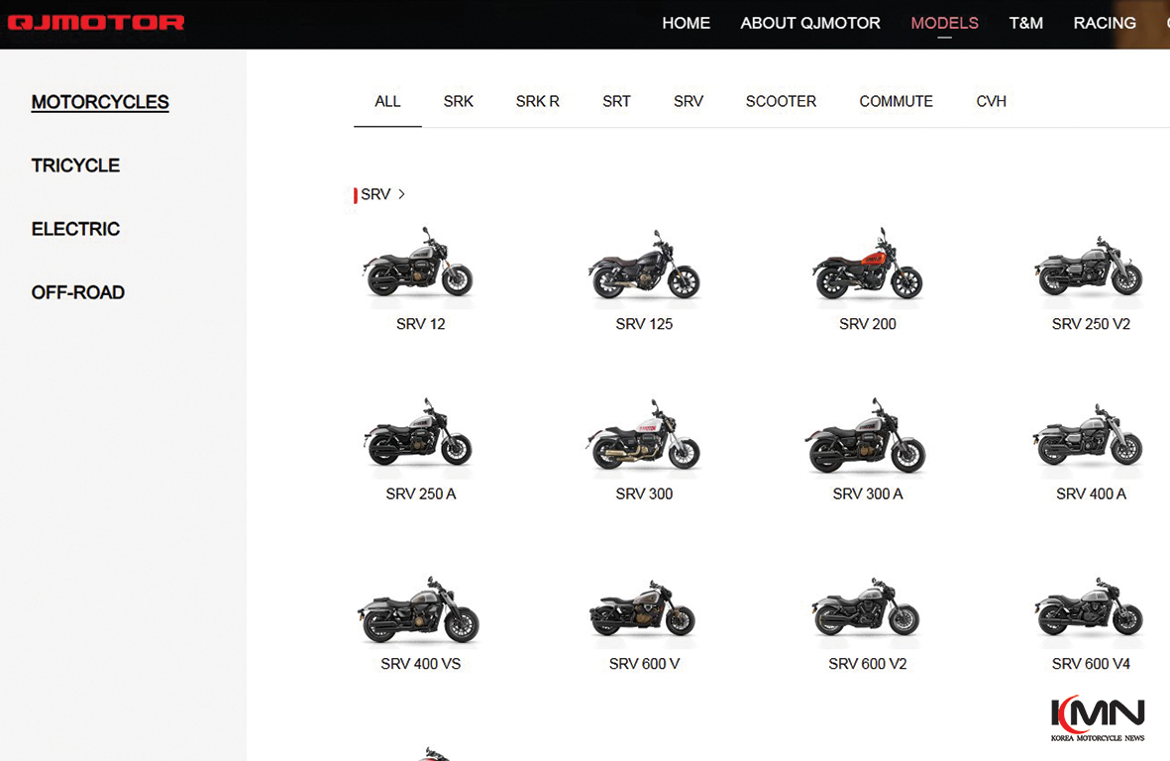Open the SRV 250 A motorcycle image
1170x761 pixels.
(419, 434)
